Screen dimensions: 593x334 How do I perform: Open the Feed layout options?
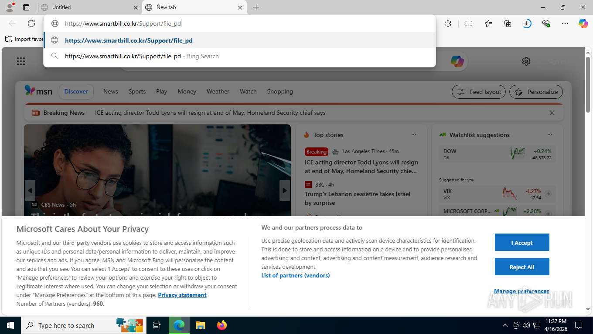[479, 92]
